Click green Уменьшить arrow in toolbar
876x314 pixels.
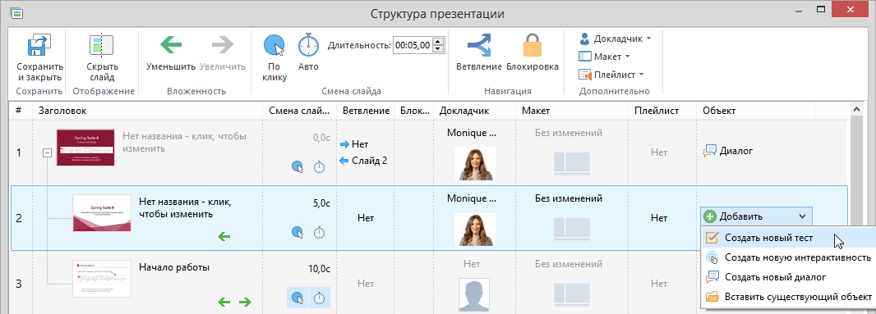(170, 44)
